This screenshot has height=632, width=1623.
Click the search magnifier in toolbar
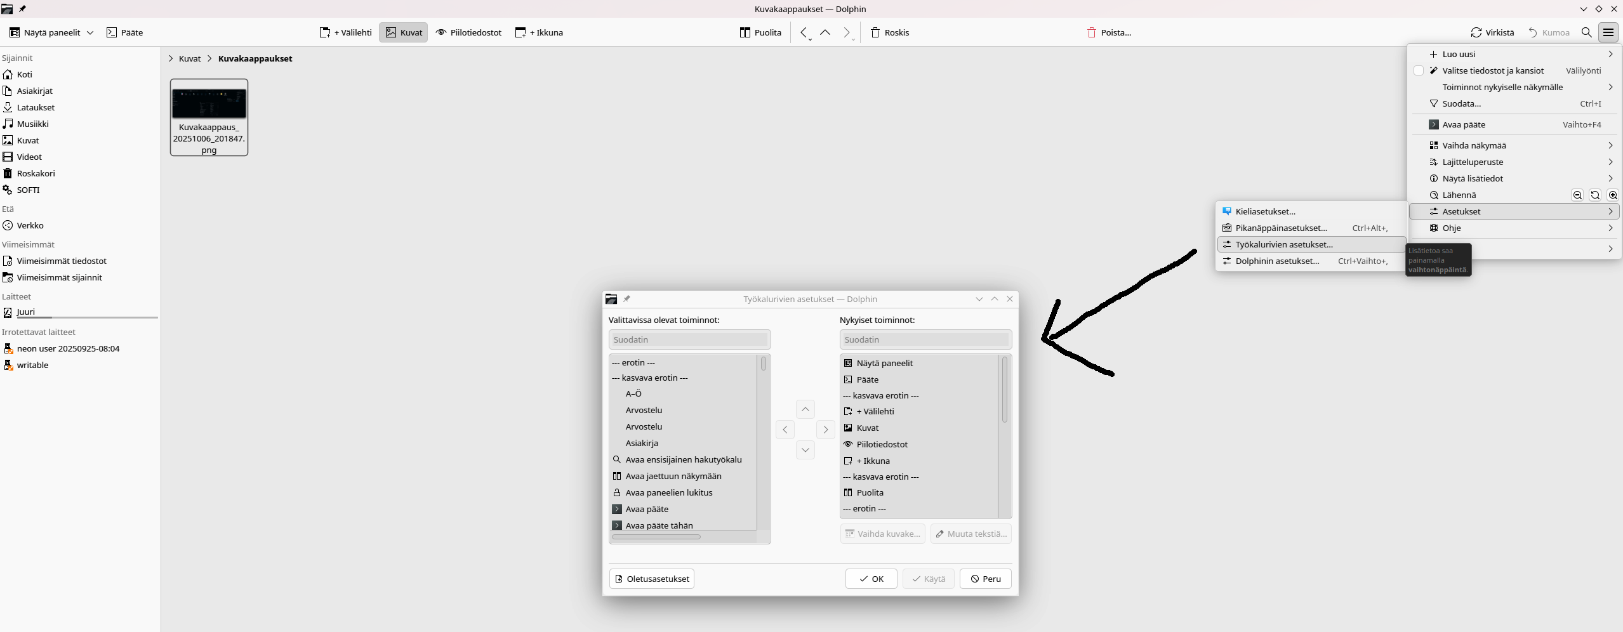(1586, 32)
